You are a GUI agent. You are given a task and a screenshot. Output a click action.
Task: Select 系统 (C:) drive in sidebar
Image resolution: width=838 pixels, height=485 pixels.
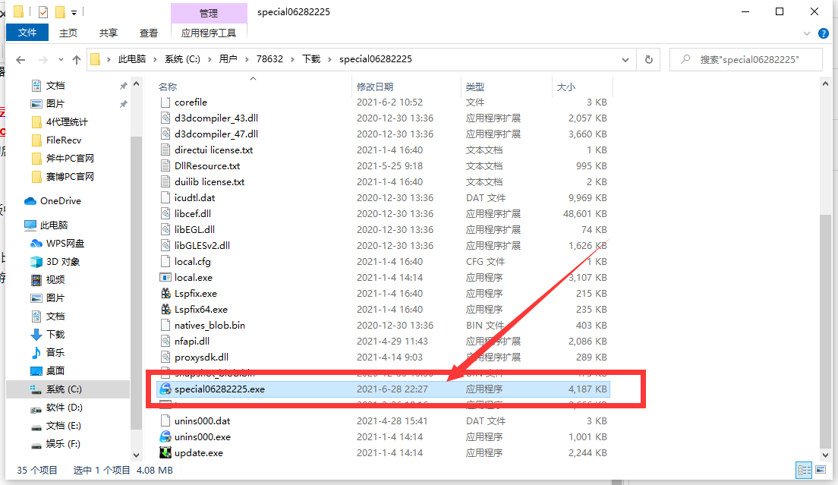(64, 389)
